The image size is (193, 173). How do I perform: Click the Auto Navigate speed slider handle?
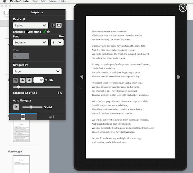(31, 107)
